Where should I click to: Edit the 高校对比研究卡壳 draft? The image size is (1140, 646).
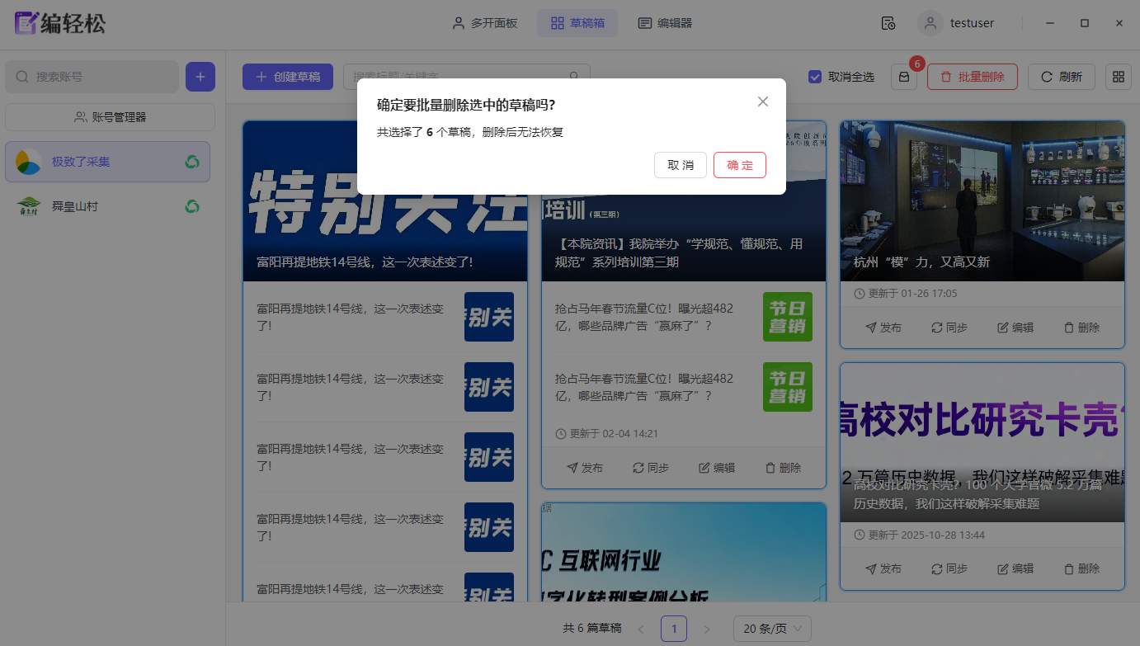1015,568
